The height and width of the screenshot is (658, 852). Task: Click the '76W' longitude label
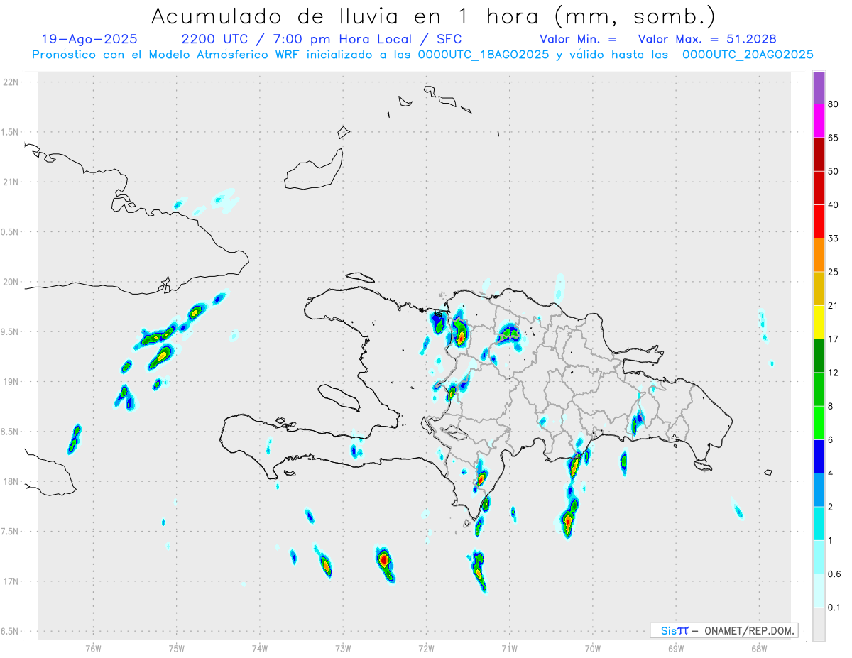click(93, 649)
